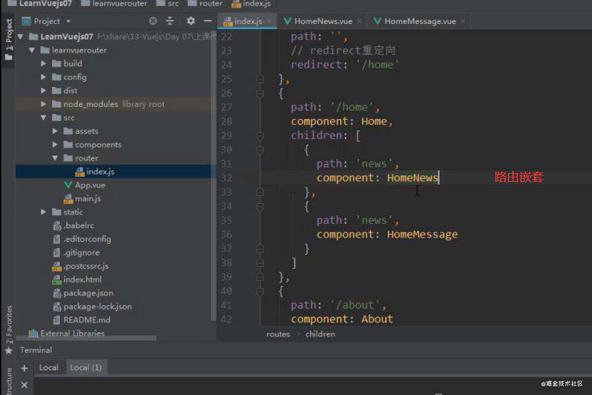The image size is (592, 395).
Task: Select the .postcssrc.js file
Action: pos(86,266)
